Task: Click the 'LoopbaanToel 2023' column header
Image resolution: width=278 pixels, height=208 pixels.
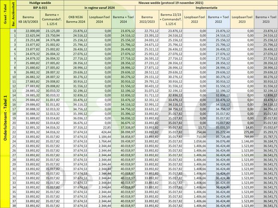Action: click(x=242, y=19)
